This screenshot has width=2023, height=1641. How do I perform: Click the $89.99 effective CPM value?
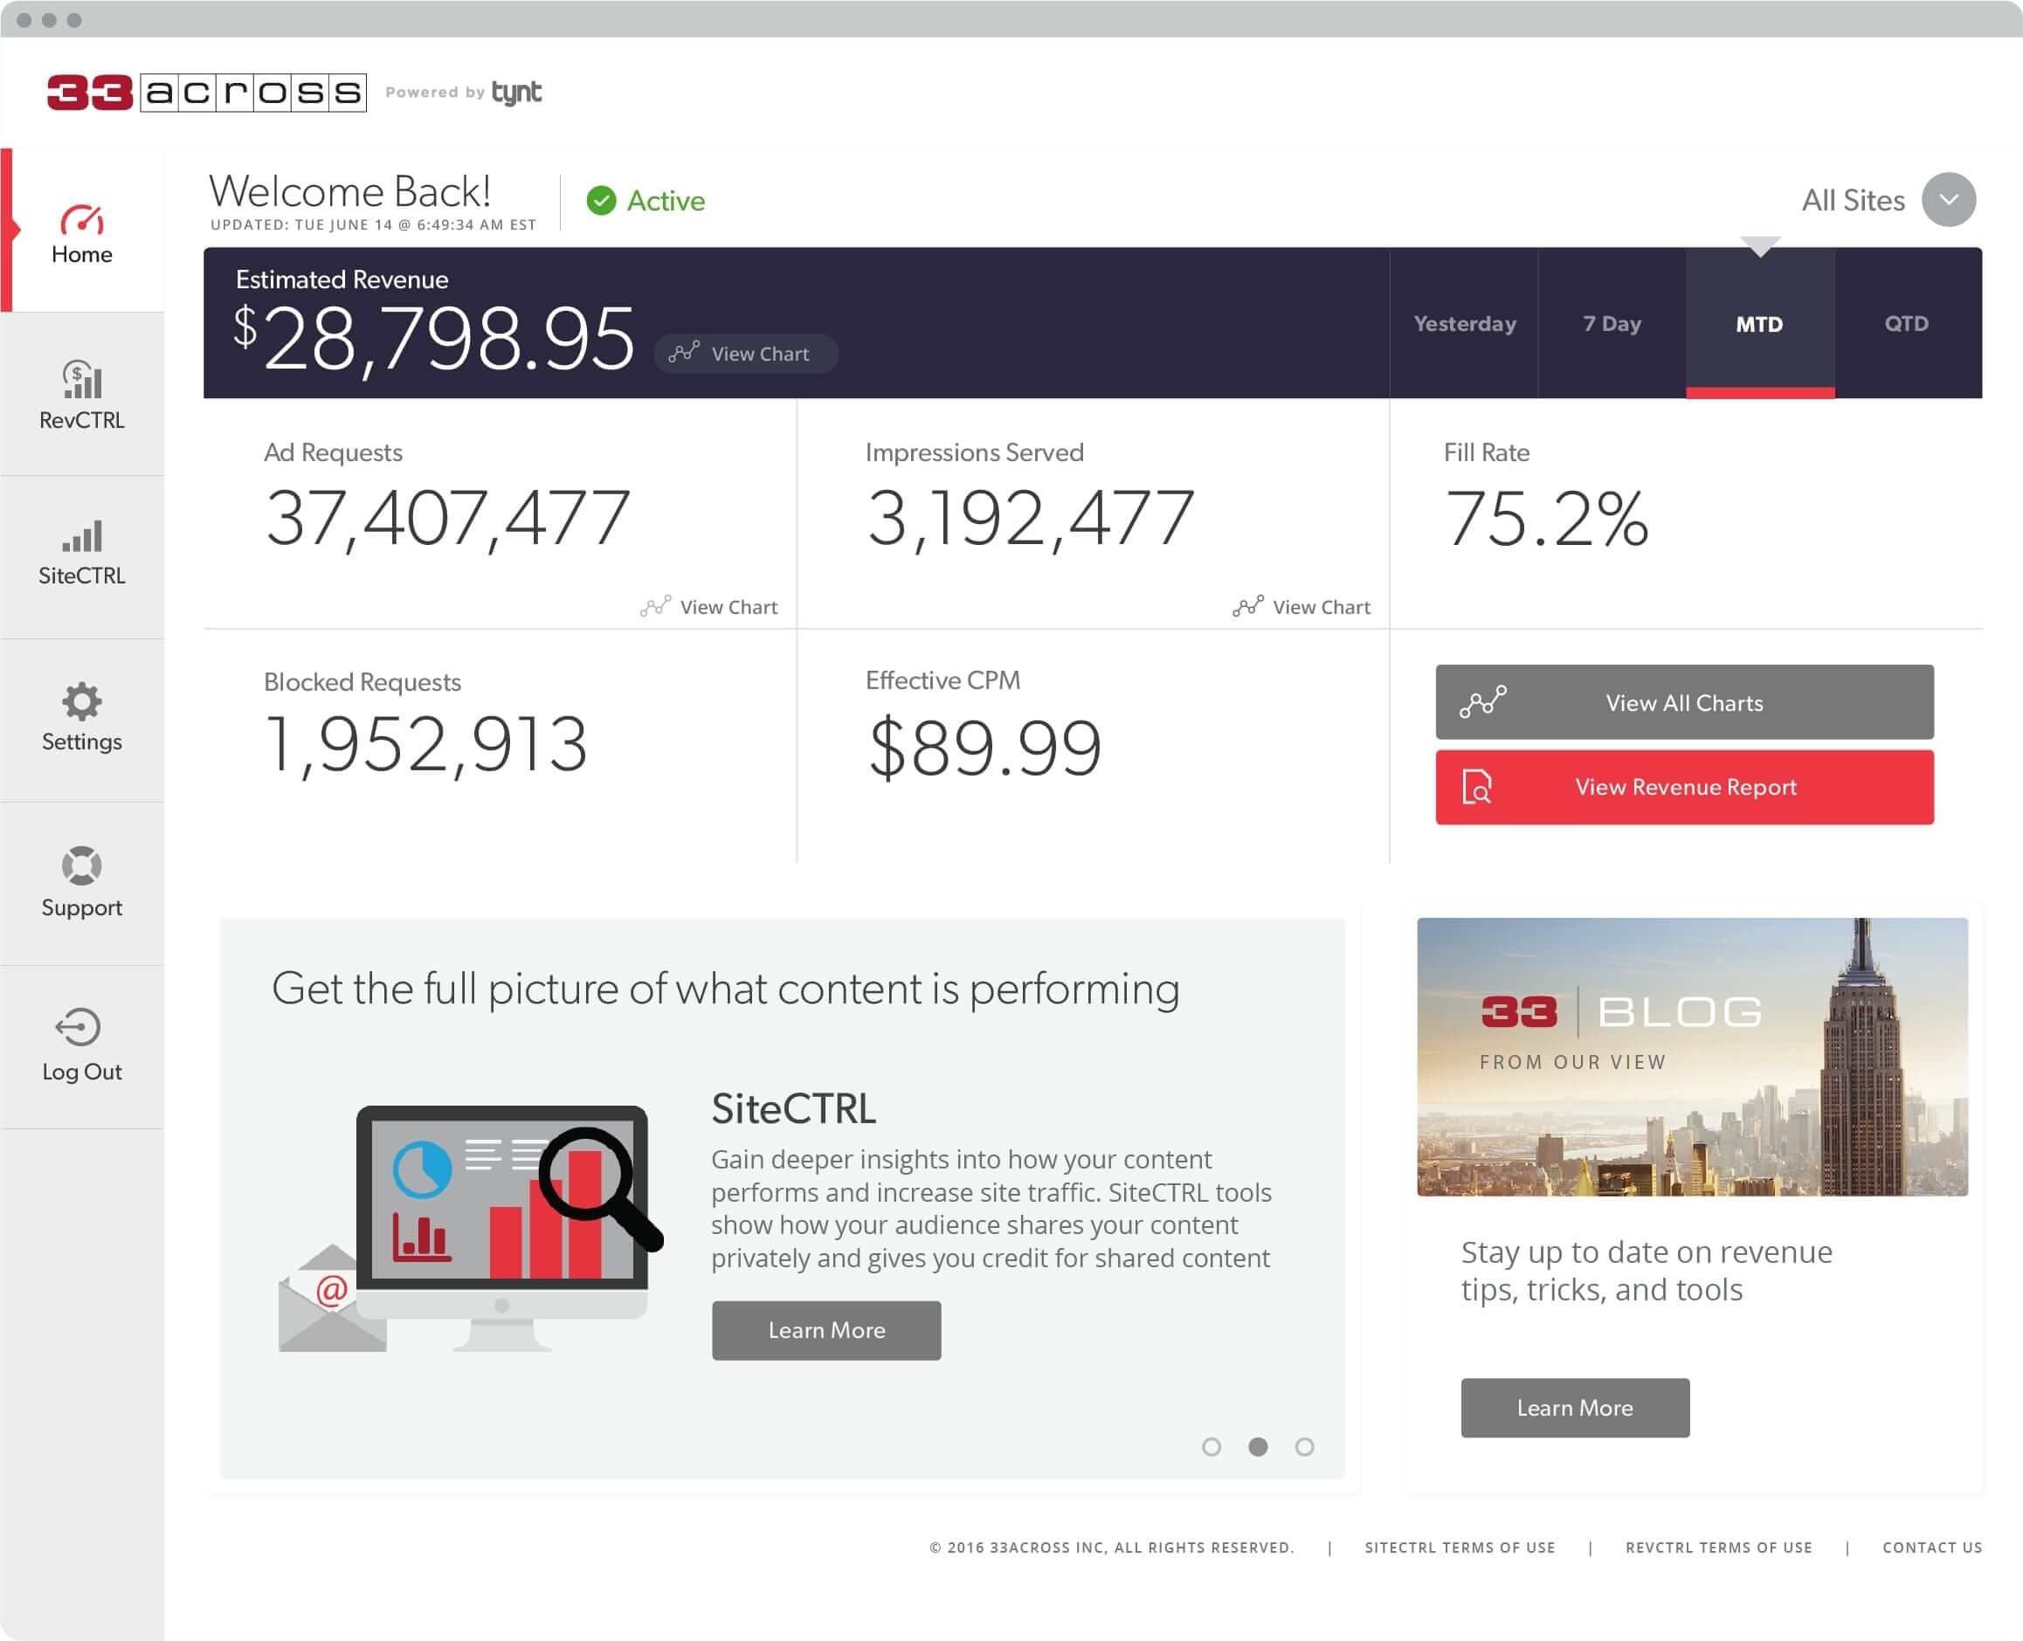click(984, 747)
